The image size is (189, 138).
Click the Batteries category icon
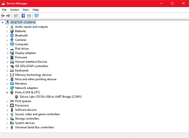12,31
